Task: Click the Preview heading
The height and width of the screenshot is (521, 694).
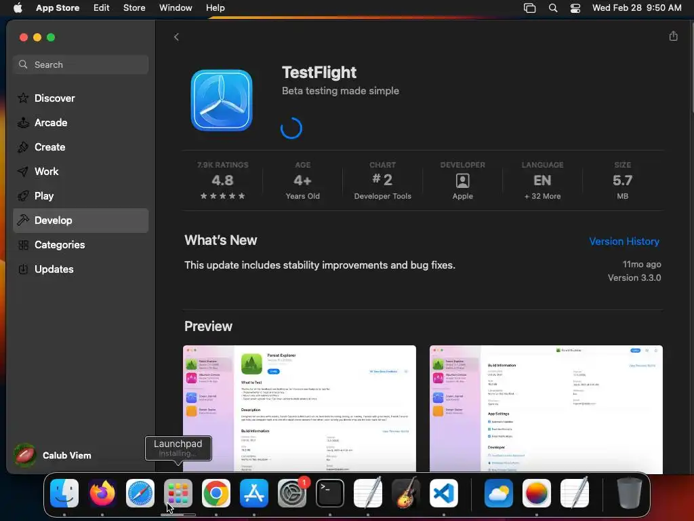Action: [x=208, y=326]
